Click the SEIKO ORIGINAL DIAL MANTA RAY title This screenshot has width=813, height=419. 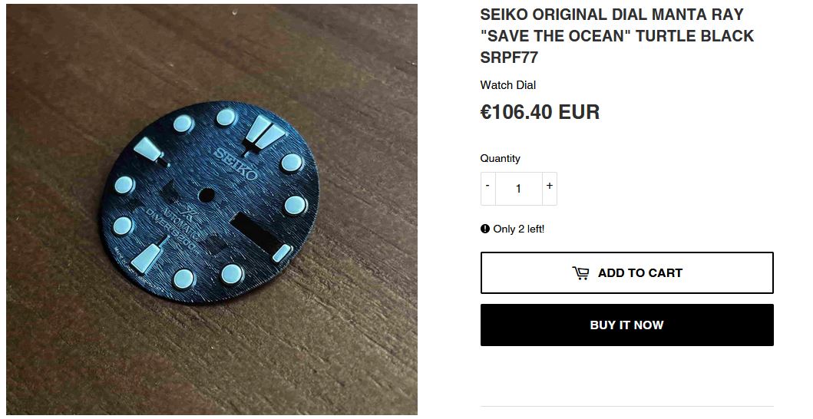click(x=612, y=14)
